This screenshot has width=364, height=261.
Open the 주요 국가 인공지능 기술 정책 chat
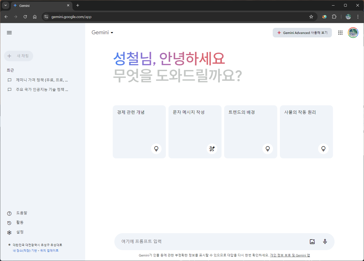pyautogui.click(x=42, y=90)
